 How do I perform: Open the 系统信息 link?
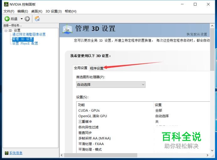click(16, 153)
